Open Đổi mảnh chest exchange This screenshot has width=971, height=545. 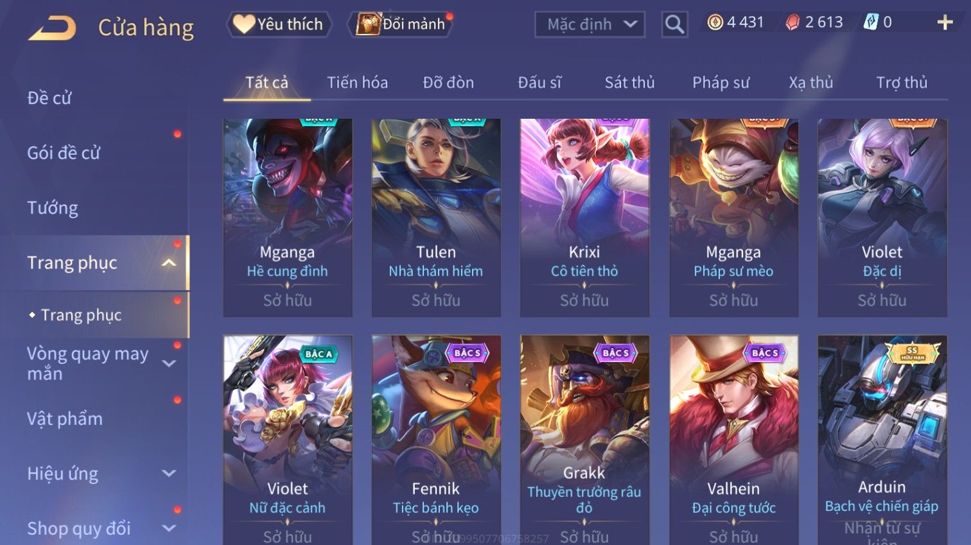tap(401, 24)
